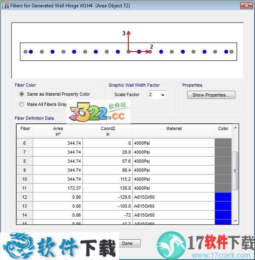Click the application icon in title bar
This screenshot has width=255, height=260.
pos(5,6)
